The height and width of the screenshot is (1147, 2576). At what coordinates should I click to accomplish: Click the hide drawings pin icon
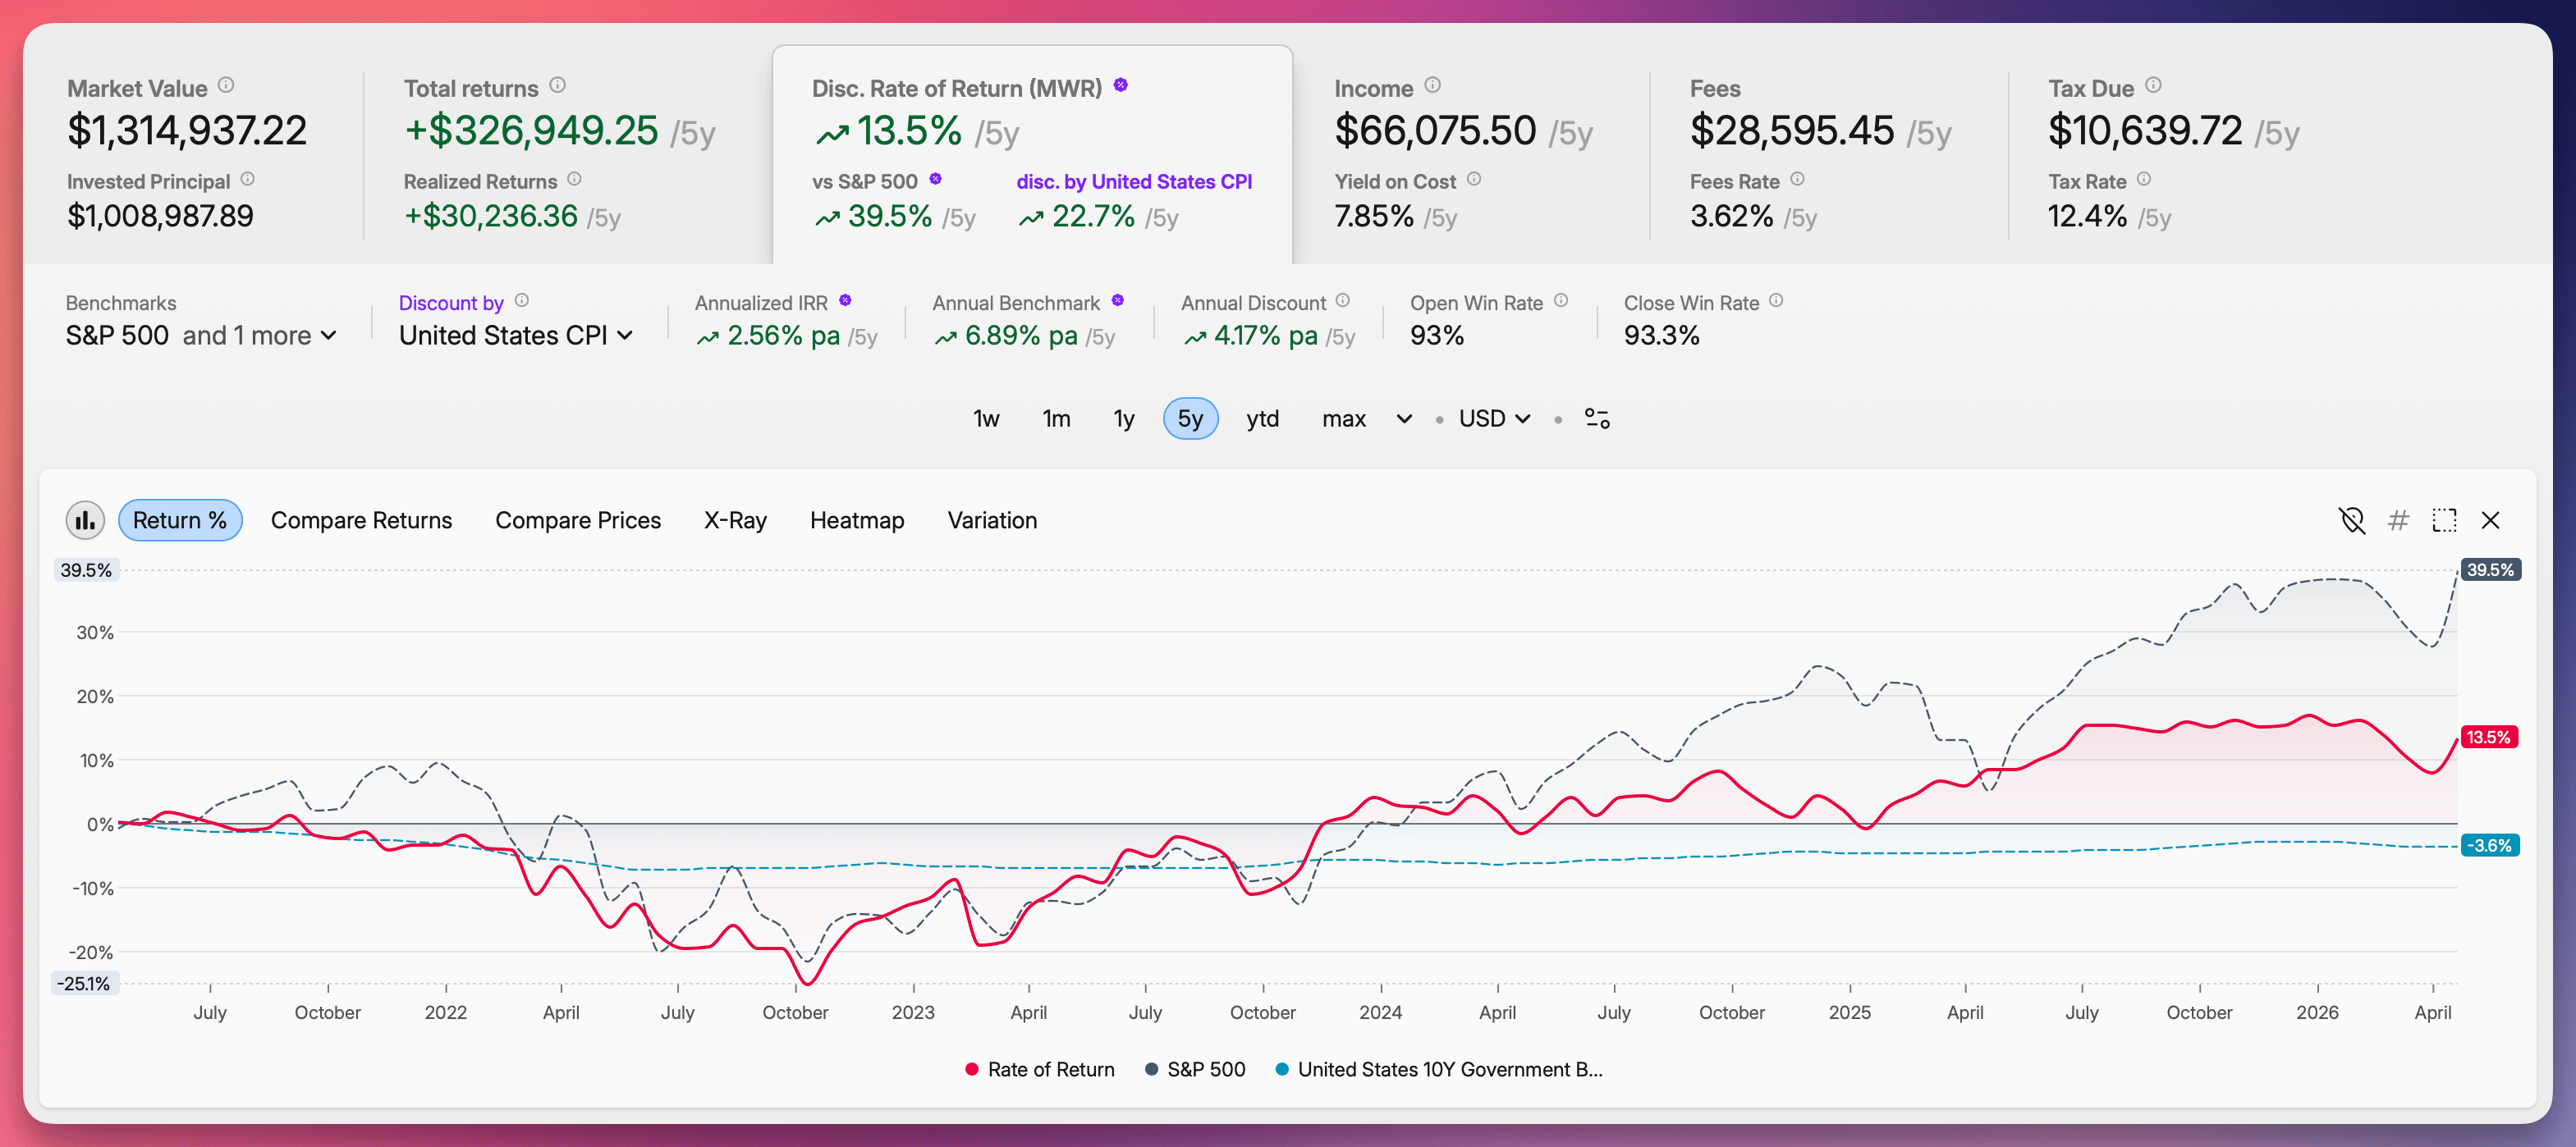(2353, 519)
